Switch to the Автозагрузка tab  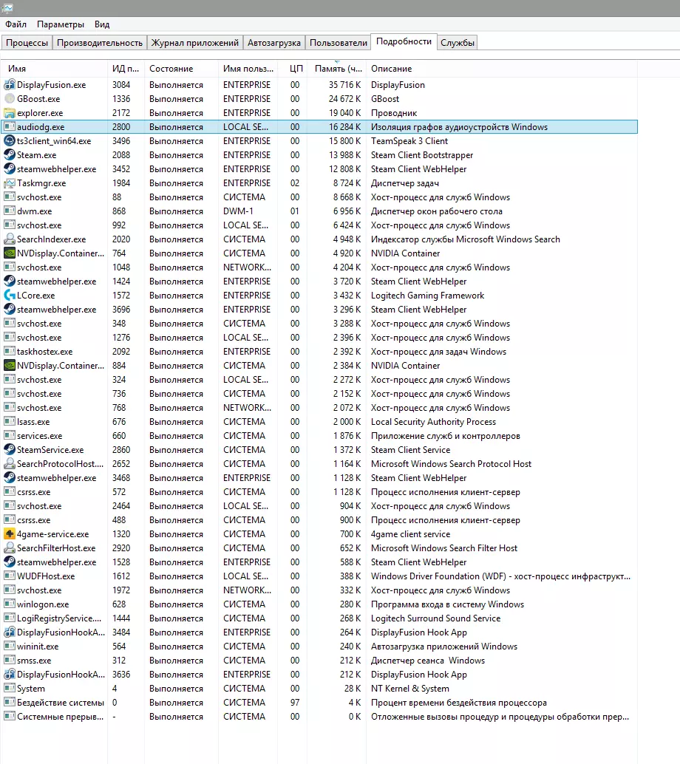pyautogui.click(x=274, y=43)
